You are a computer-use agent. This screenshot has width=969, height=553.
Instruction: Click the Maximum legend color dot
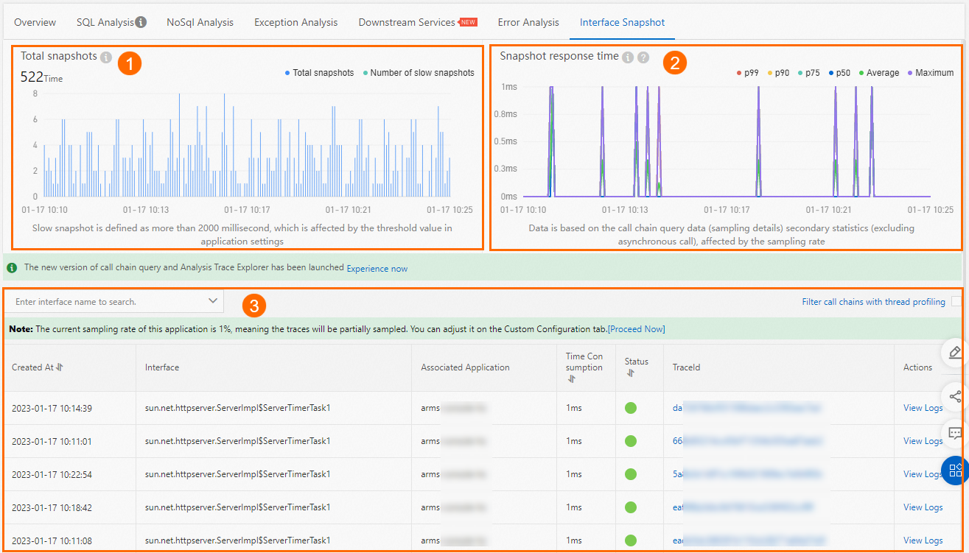[x=910, y=73]
